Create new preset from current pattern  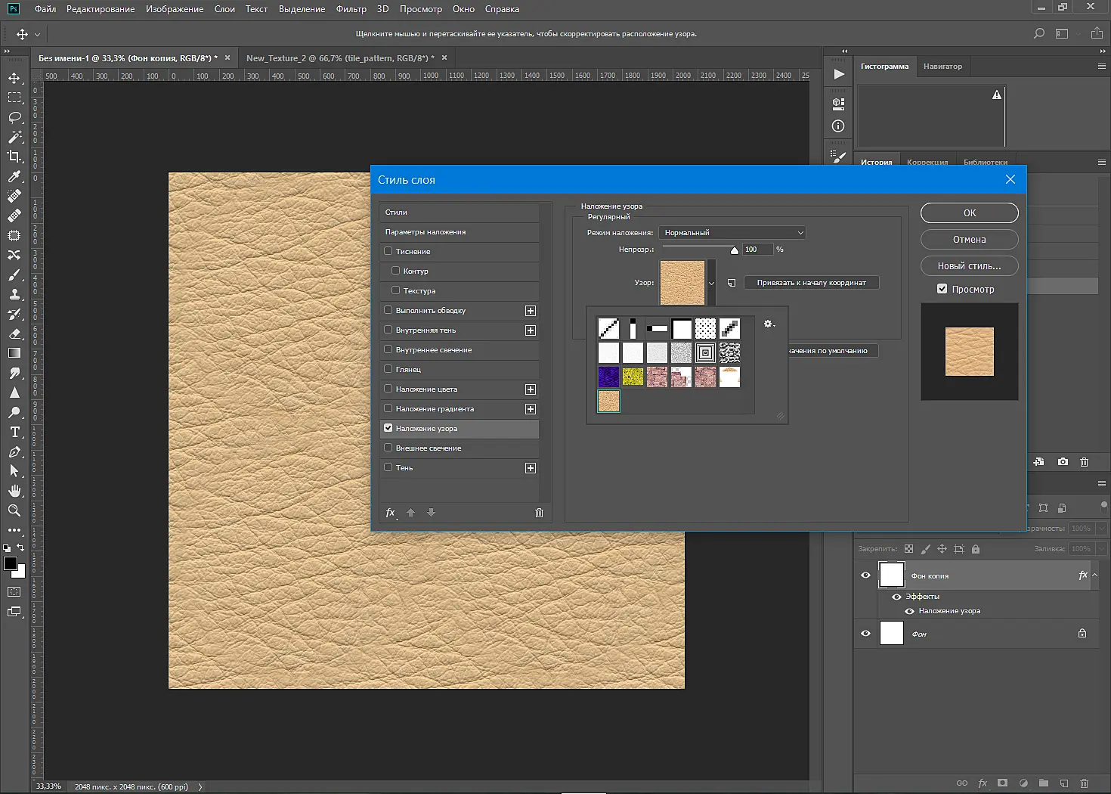732,283
